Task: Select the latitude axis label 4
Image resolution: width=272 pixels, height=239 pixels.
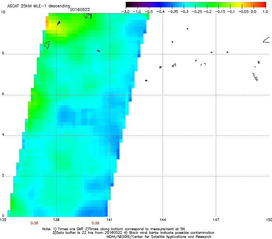Action: 3,135
